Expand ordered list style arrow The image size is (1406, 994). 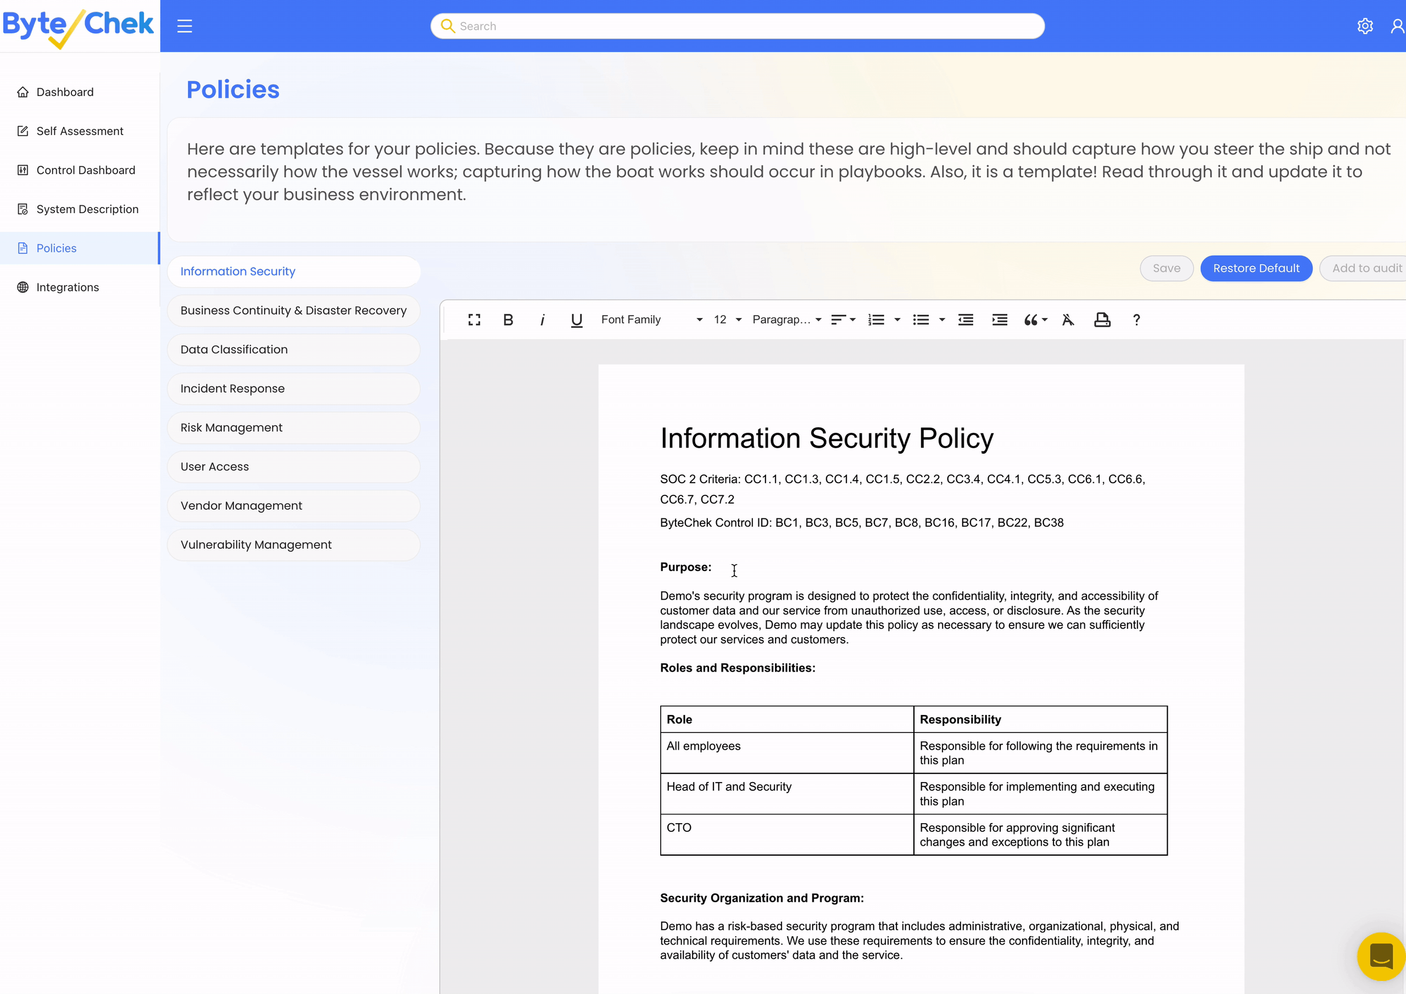(897, 320)
